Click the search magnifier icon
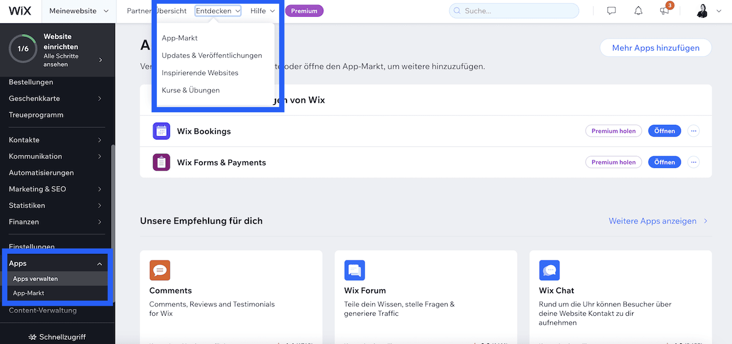The width and height of the screenshot is (732, 344). pos(458,11)
